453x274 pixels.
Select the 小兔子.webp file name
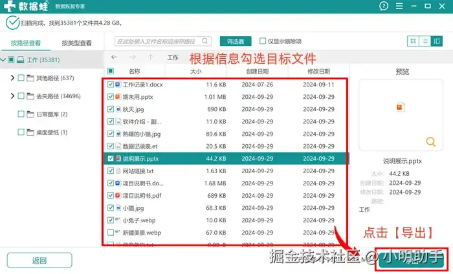click(x=139, y=220)
